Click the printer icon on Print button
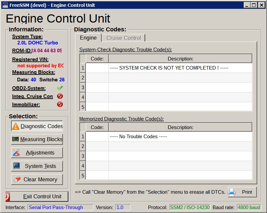 [232, 192]
